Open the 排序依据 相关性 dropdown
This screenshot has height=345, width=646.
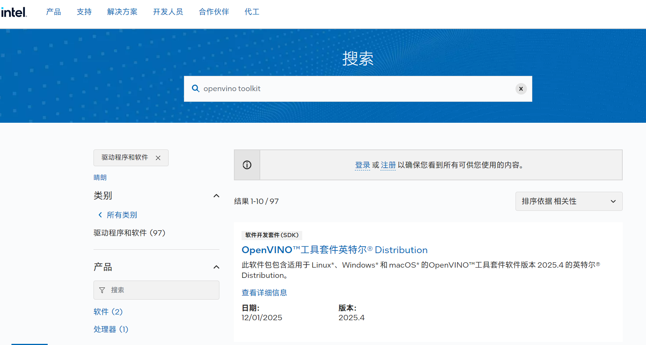(x=569, y=201)
